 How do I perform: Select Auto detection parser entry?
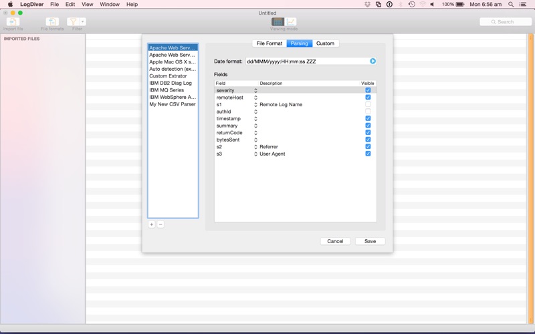coord(173,69)
